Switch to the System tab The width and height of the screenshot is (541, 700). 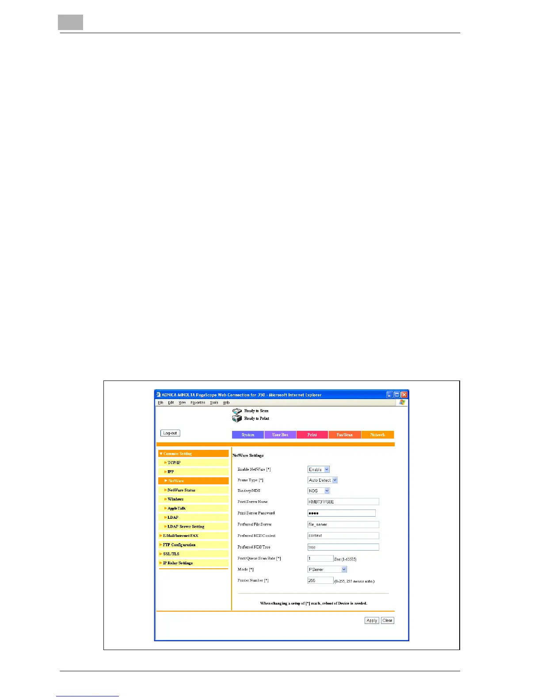pos(248,435)
